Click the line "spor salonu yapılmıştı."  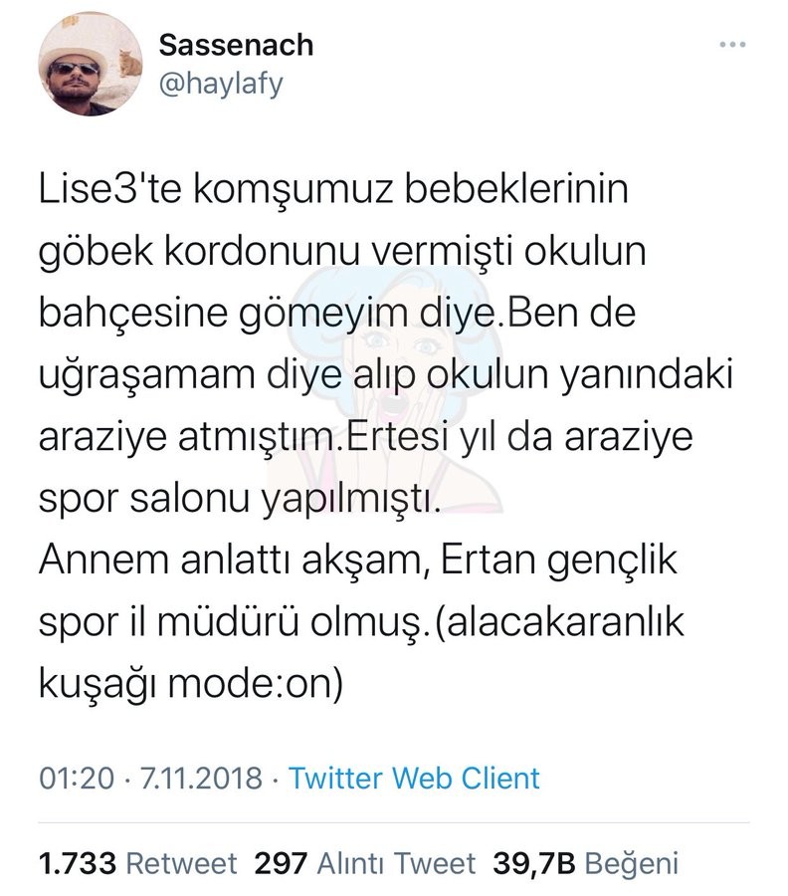240,504
